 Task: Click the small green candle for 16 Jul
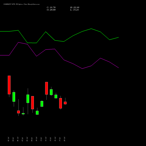click(56, 96)
